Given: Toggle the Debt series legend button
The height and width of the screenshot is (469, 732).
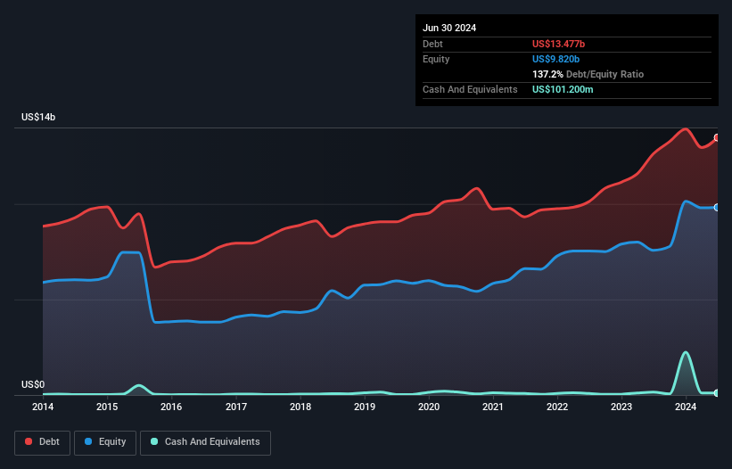Looking at the screenshot, I should 43,442.
